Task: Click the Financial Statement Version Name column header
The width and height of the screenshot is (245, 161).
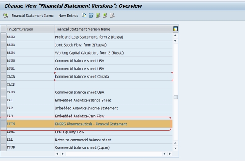Action: pos(114,29)
